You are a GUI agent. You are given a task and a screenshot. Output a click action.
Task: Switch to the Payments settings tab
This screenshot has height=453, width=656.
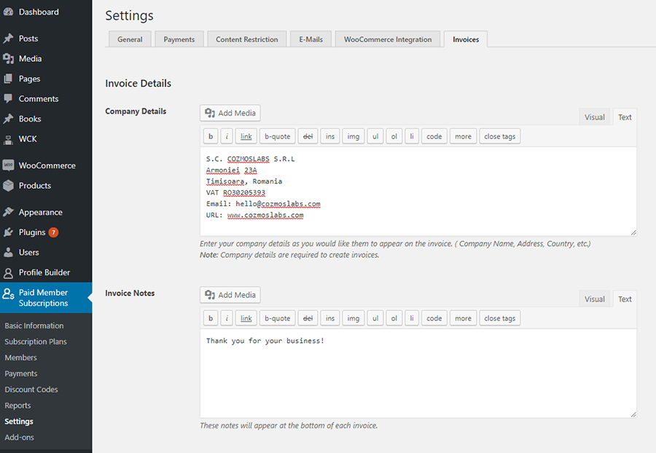click(179, 39)
